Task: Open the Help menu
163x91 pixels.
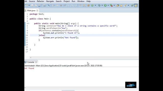Action: (x=88, y=1)
